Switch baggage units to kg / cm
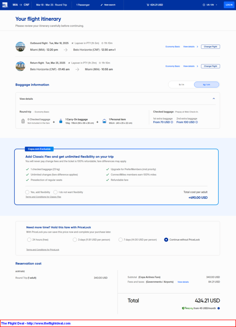The height and width of the screenshot is (327, 236). coord(206,85)
